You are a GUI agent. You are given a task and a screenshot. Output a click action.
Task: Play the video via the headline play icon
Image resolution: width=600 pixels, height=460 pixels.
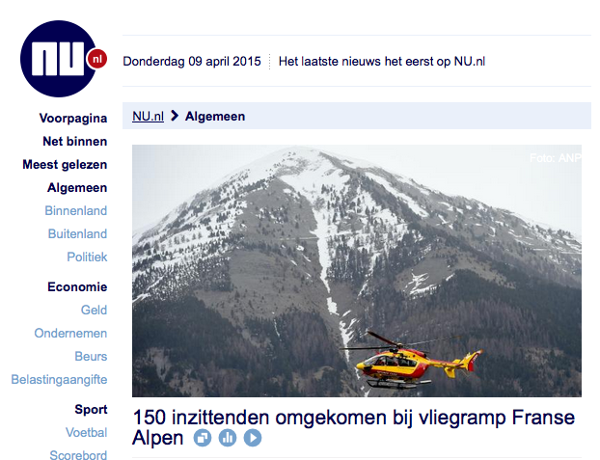[x=253, y=438]
